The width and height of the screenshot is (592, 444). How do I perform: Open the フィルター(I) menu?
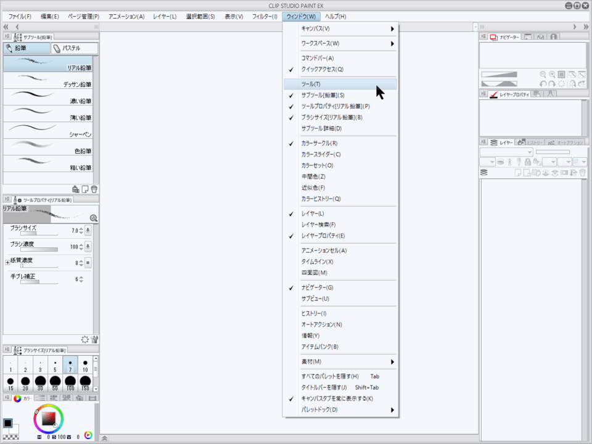265,16
